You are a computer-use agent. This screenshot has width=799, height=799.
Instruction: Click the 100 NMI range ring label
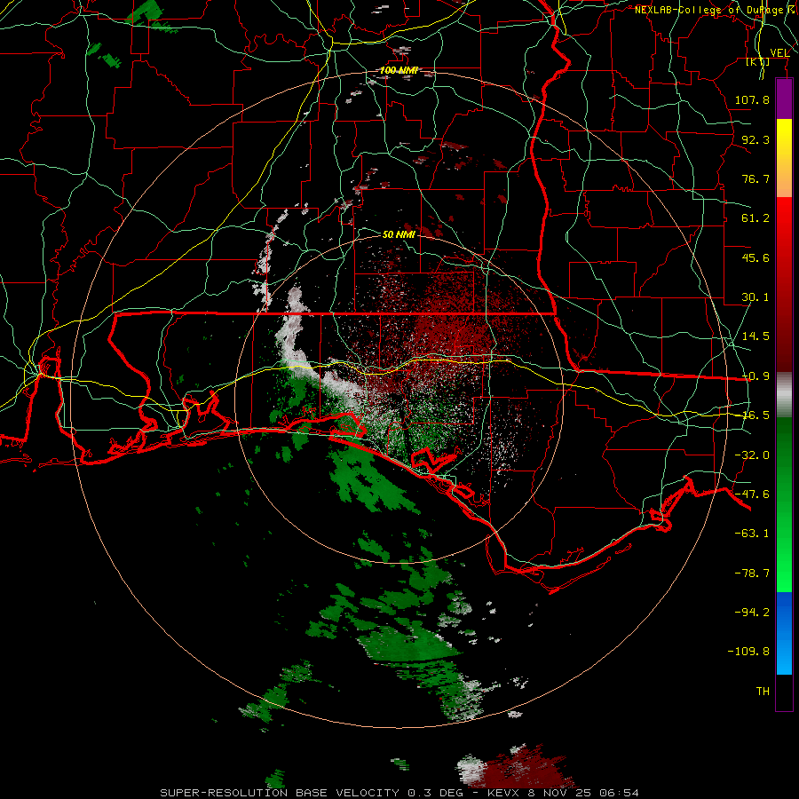tap(399, 70)
